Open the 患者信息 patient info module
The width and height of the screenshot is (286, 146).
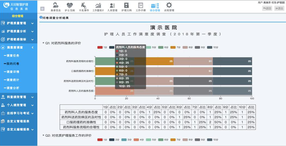coord(56,7)
